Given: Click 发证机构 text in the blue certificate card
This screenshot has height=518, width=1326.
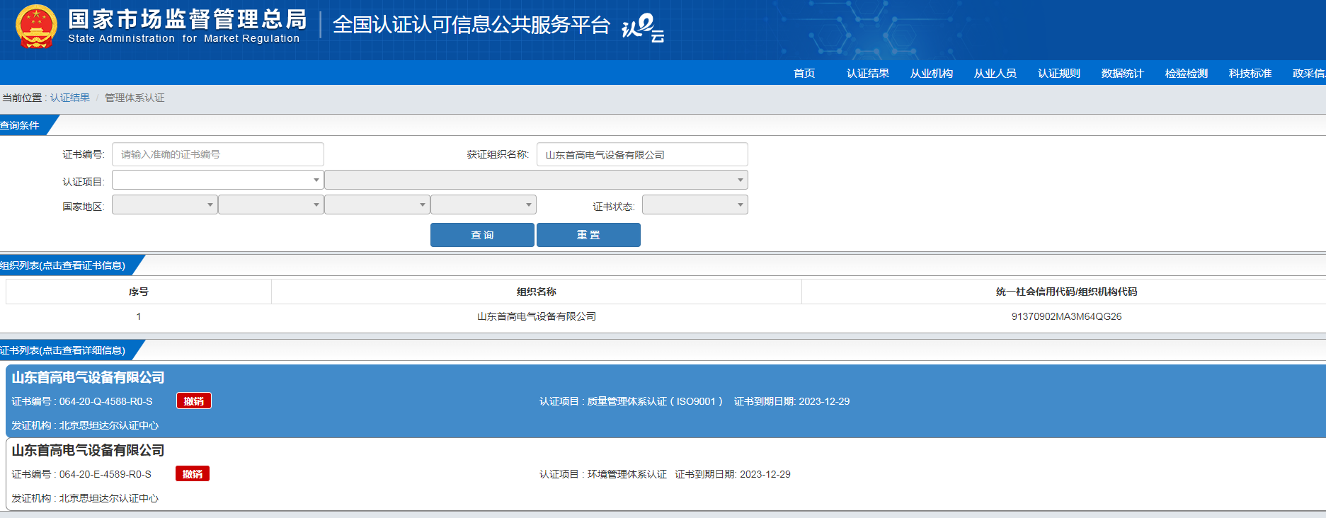Looking at the screenshot, I should pyautogui.click(x=85, y=425).
